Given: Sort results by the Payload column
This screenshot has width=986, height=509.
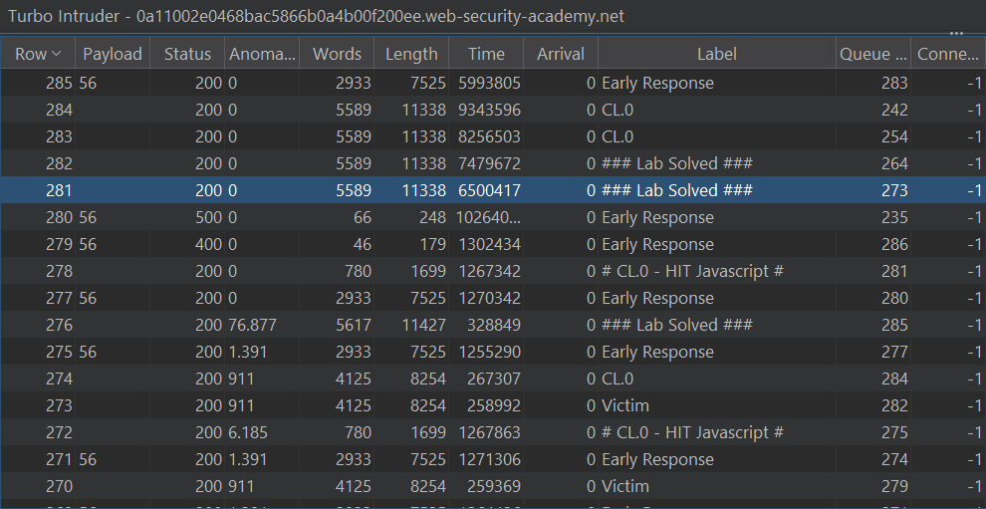Looking at the screenshot, I should 112,54.
